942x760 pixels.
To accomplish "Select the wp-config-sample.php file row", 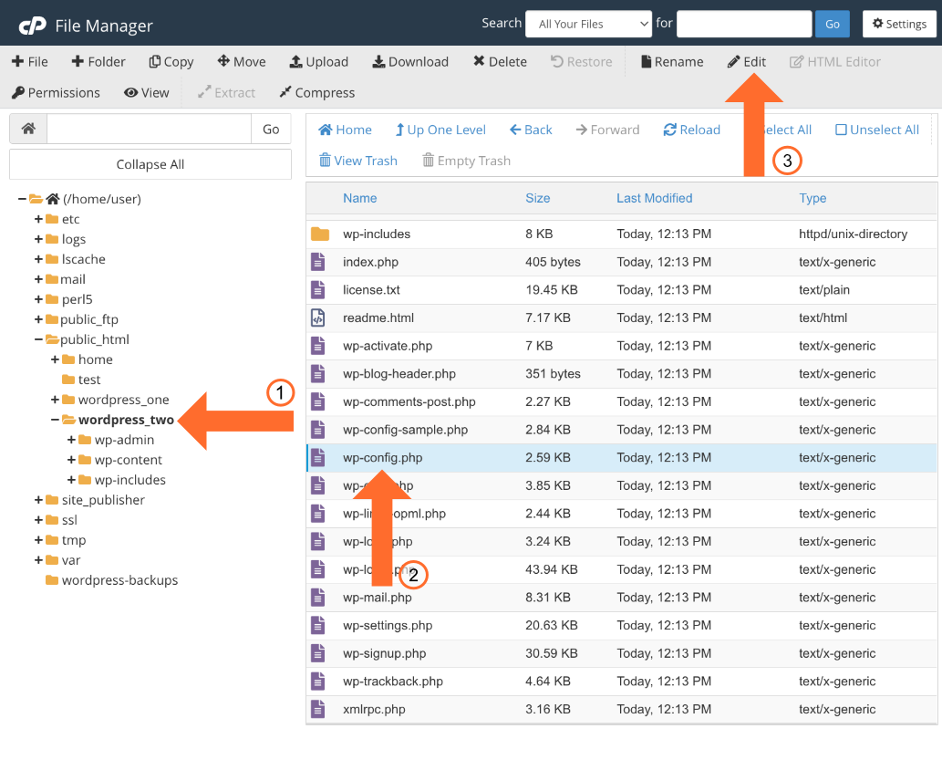I will click(405, 430).
